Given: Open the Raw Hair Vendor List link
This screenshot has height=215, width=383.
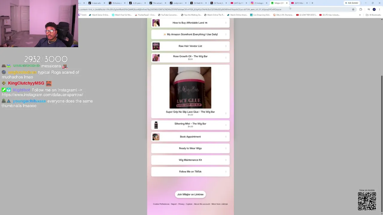Looking at the screenshot, I should pyautogui.click(x=190, y=46).
